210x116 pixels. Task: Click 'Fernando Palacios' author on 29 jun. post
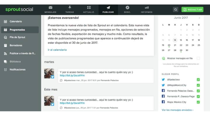point(109,108)
